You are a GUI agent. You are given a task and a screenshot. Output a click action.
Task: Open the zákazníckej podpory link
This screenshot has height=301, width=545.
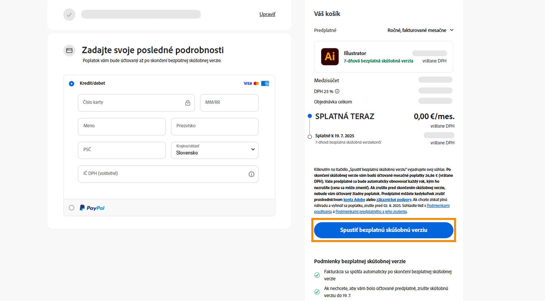click(x=394, y=200)
